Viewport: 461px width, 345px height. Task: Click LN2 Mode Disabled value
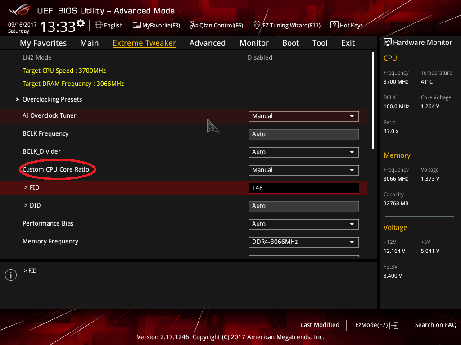tap(260, 57)
